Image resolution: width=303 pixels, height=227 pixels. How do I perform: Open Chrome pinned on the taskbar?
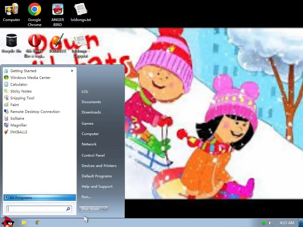38,223
